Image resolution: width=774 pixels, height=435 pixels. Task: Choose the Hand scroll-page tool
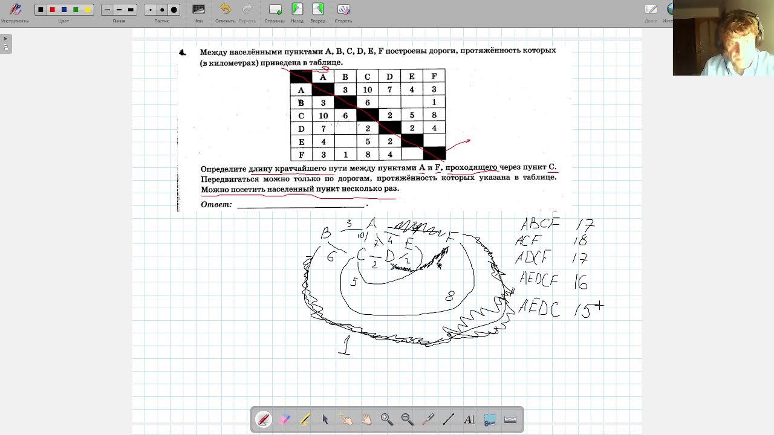(366, 419)
